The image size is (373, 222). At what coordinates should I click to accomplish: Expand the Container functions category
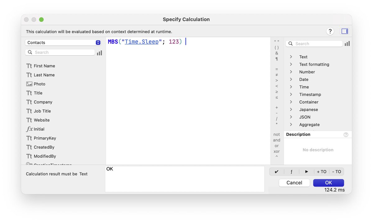coord(291,102)
